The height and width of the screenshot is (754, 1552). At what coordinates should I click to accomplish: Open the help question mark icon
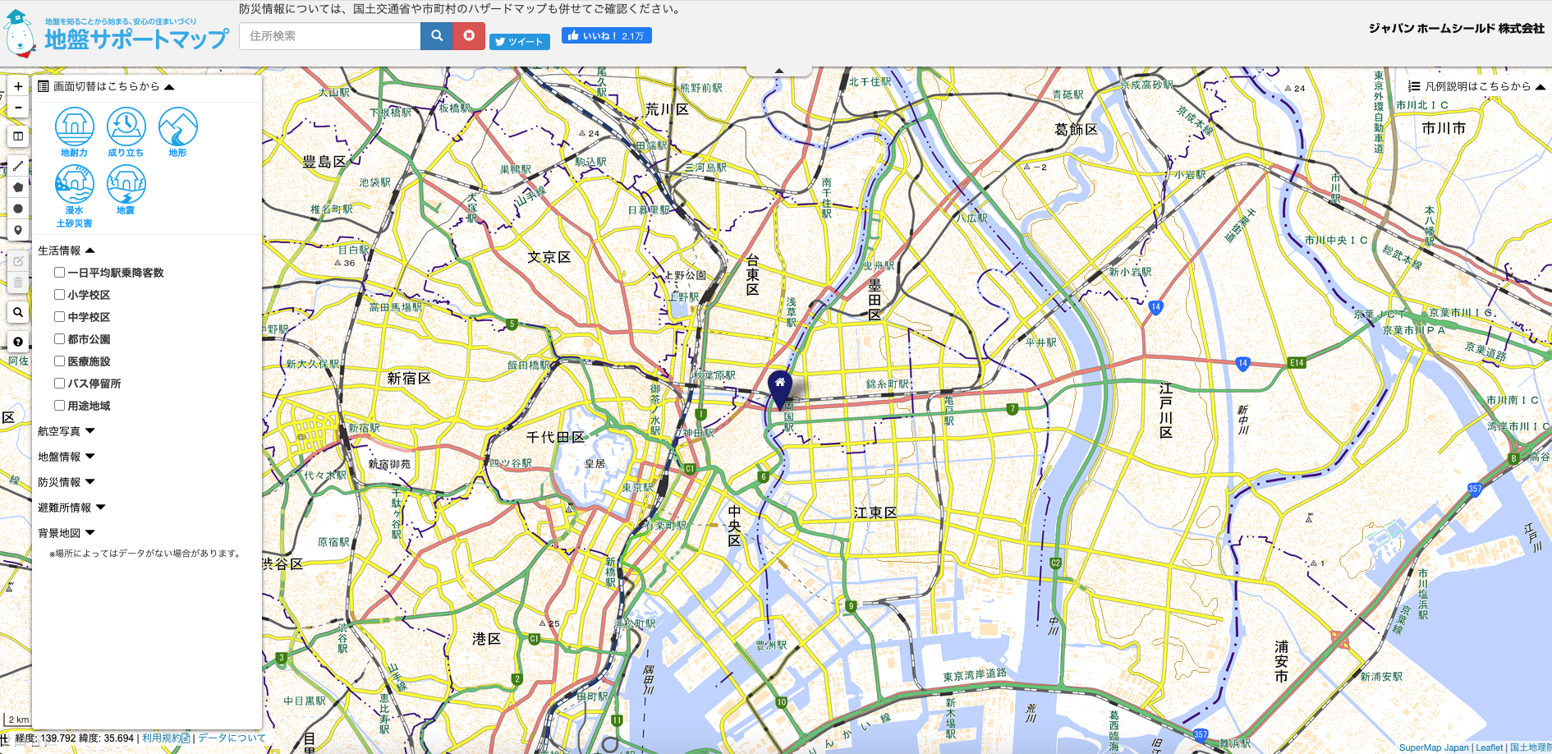pos(18,342)
